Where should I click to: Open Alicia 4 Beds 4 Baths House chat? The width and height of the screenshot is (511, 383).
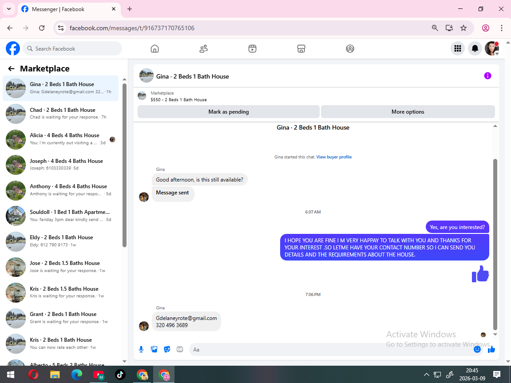(x=61, y=139)
